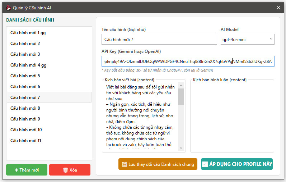
Task: Click the save disk icon on Lưu button
Action: [x=124, y=164]
